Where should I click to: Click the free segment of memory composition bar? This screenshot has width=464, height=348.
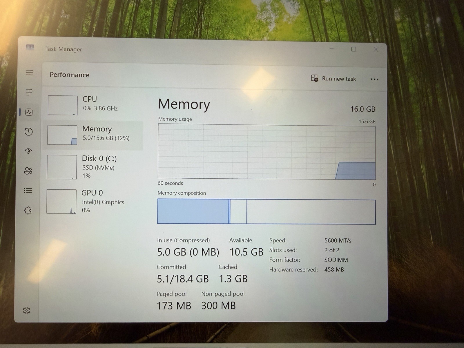[311, 212]
